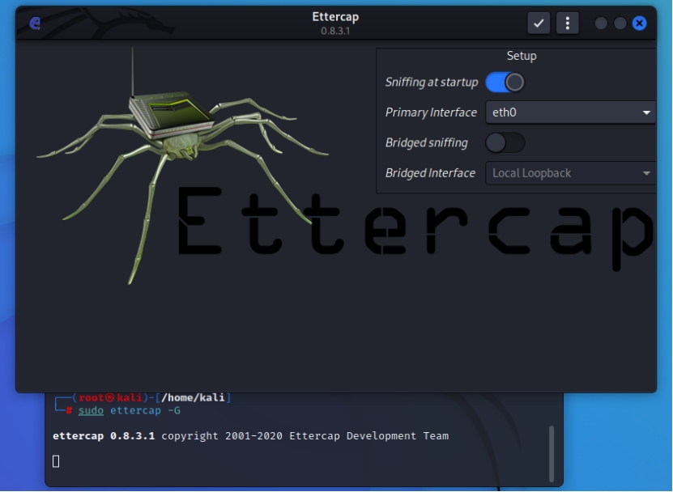Click the checkmark Accept button in header
The width and height of the screenshot is (673, 492).
tap(539, 23)
